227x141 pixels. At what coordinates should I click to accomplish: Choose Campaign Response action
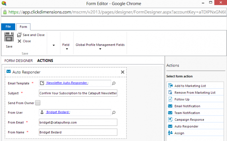[x=195, y=120]
